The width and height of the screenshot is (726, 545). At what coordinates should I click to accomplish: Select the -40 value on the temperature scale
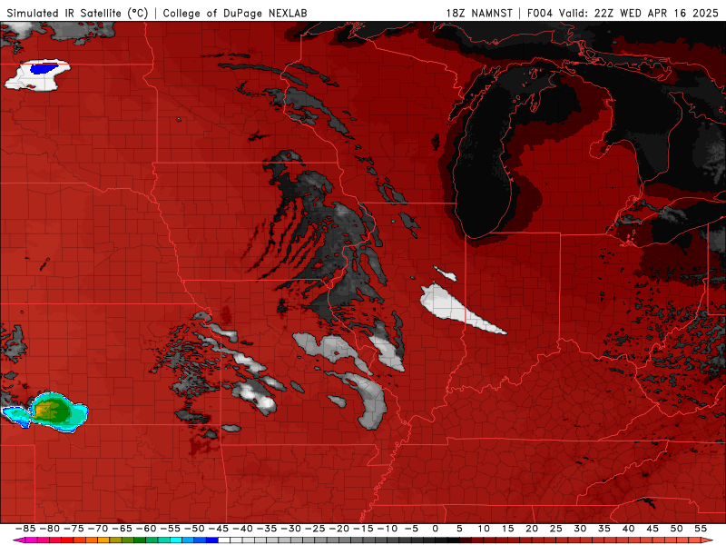(242, 529)
